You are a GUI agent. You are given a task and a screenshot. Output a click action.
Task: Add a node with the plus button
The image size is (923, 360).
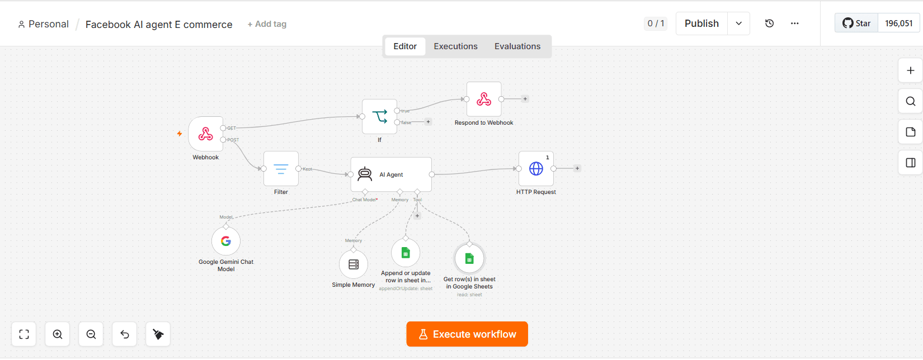[910, 70]
